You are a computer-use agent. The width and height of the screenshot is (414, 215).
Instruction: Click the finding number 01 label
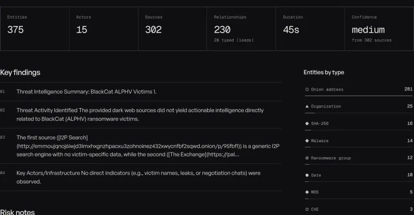coord(3,91)
